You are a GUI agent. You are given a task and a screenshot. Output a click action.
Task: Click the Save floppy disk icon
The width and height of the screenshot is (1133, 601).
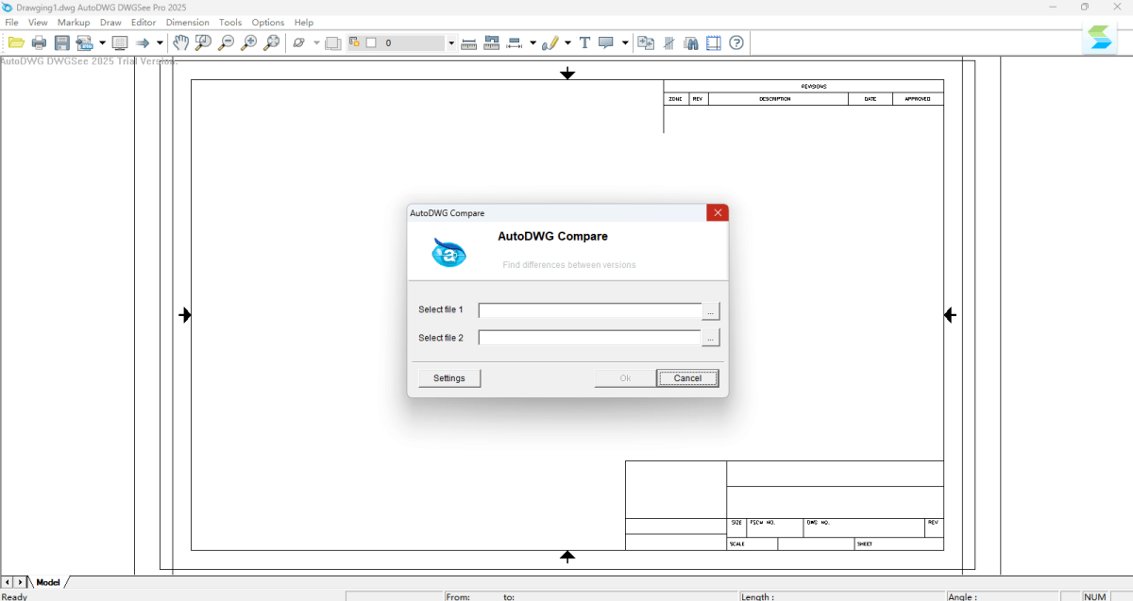tap(62, 42)
